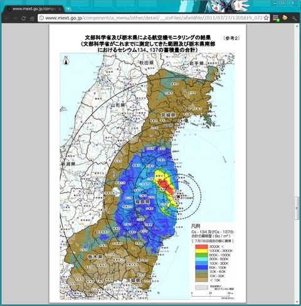Click the site info globe in address bar
Viewport: 301px width, 306px height.
pyautogui.click(x=41, y=18)
